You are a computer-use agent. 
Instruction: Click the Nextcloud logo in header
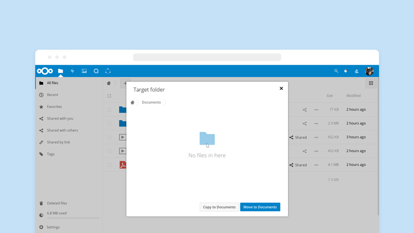[45, 71]
